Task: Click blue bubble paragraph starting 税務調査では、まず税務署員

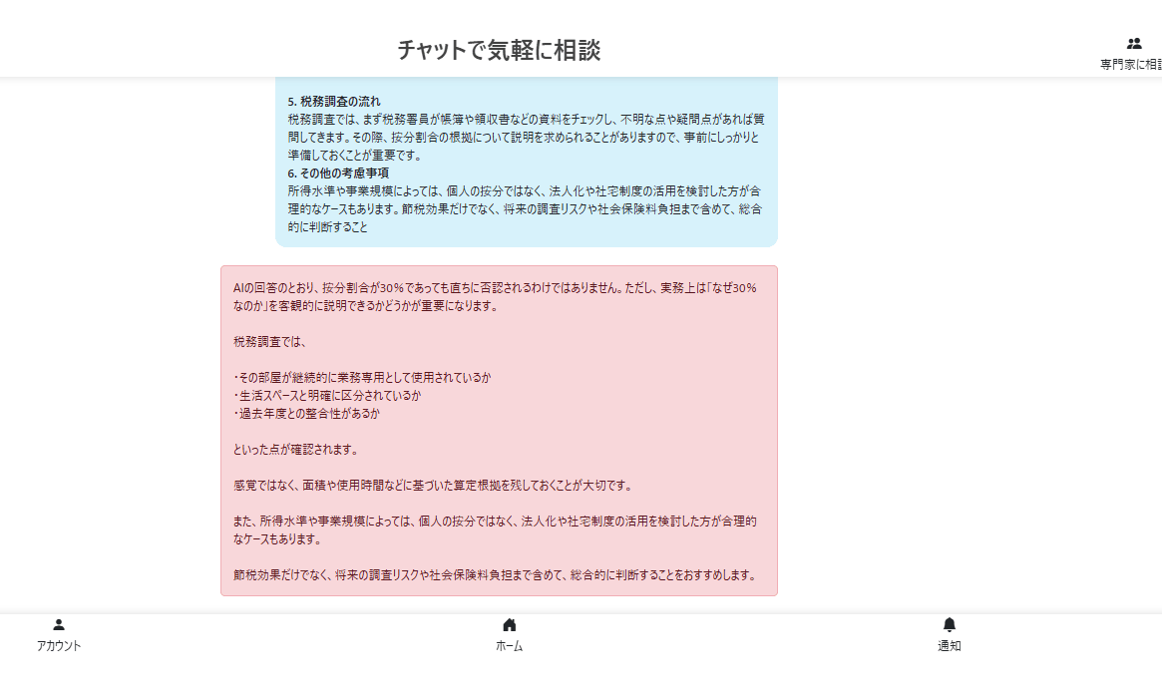Action: coord(527,137)
